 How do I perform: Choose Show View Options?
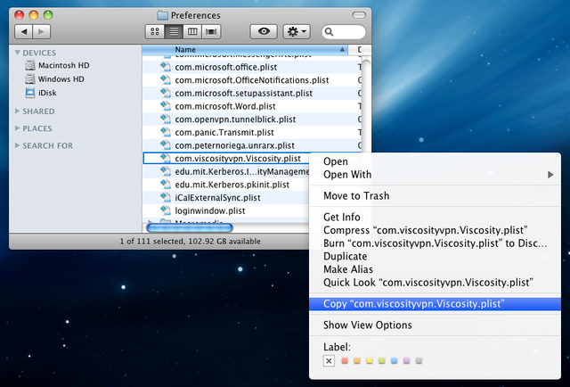(x=435, y=325)
